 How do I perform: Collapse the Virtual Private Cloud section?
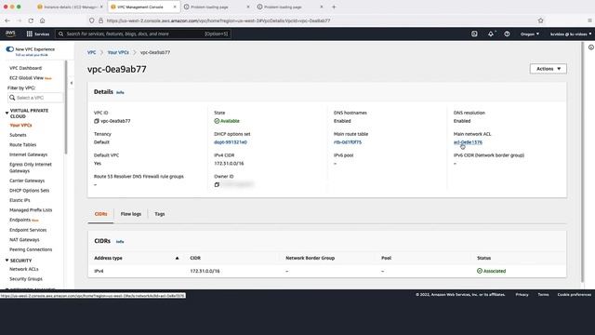click(x=7, y=114)
